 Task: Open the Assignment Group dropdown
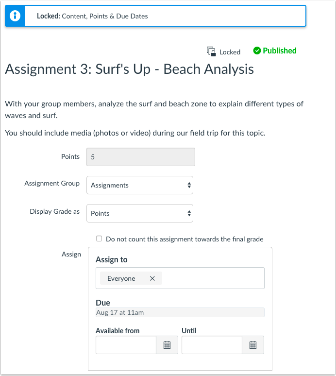click(x=140, y=185)
